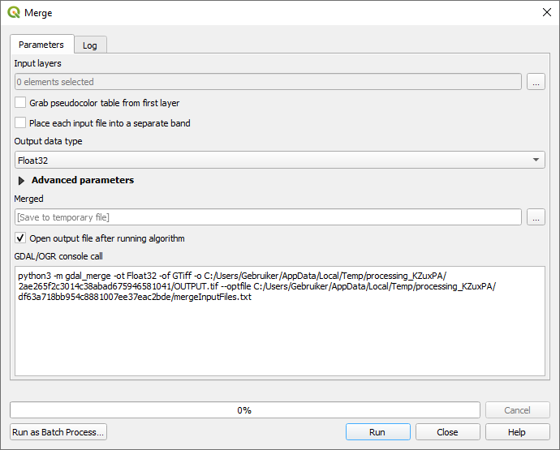The width and height of the screenshot is (560, 450).
Task: Check Place each input file into separate band
Action: pyautogui.click(x=20, y=123)
